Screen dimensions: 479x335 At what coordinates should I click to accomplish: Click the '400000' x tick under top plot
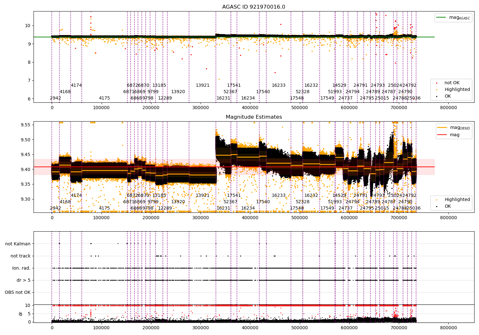point(250,108)
